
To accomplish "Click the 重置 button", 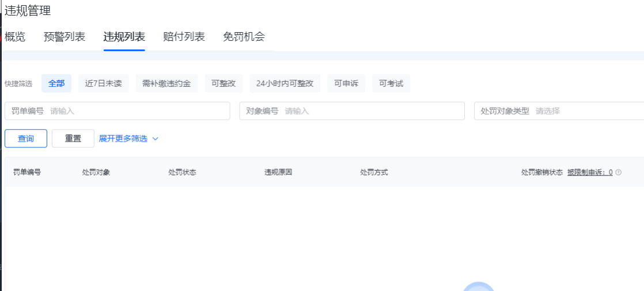I will tap(73, 139).
